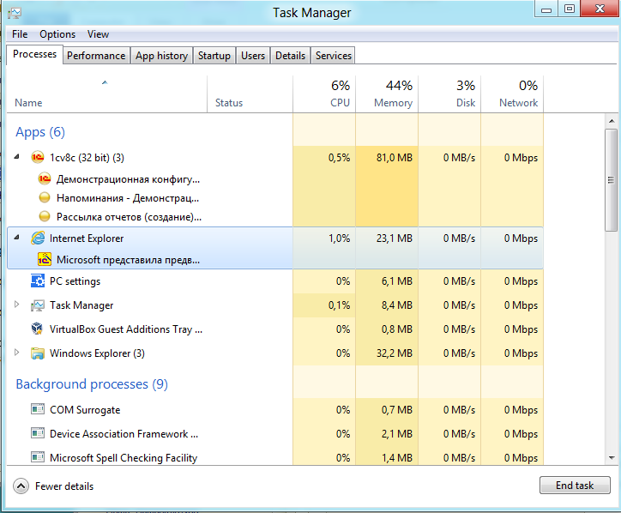This screenshot has width=621, height=513.
Task: Select the PC settings row
Action: pyautogui.click(x=274, y=281)
